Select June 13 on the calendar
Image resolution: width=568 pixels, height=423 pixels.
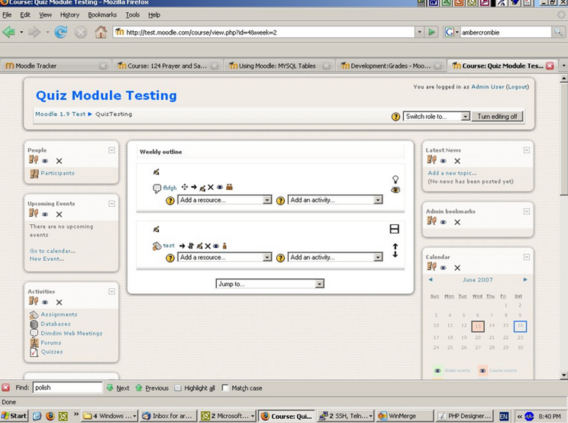(x=478, y=326)
